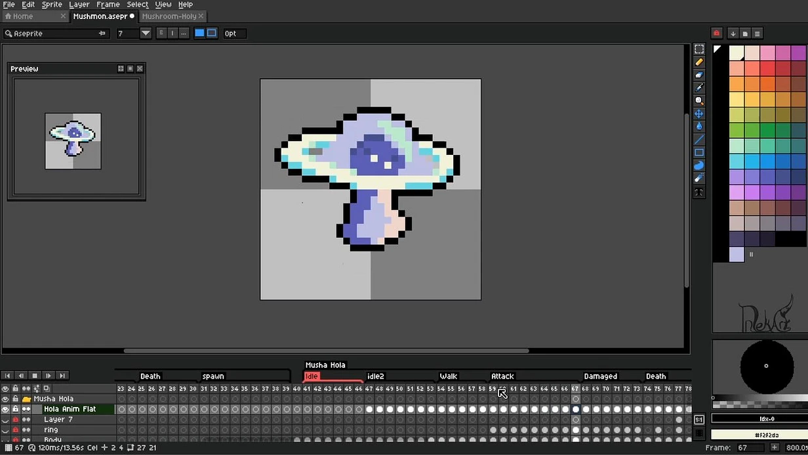Click the brush type icon in Aseprite field
Image resolution: width=808 pixels, height=455 pixels.
(9, 33)
